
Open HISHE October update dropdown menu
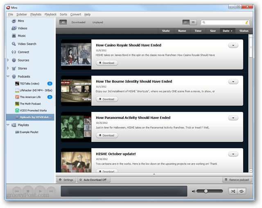233,154
